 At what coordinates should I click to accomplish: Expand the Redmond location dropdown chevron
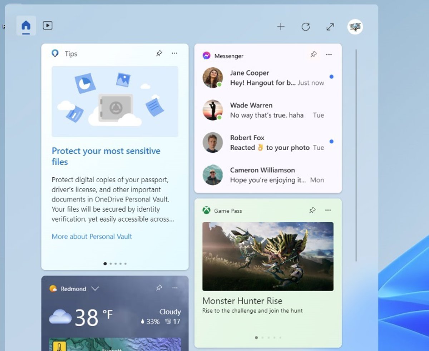pyautogui.click(x=95, y=288)
